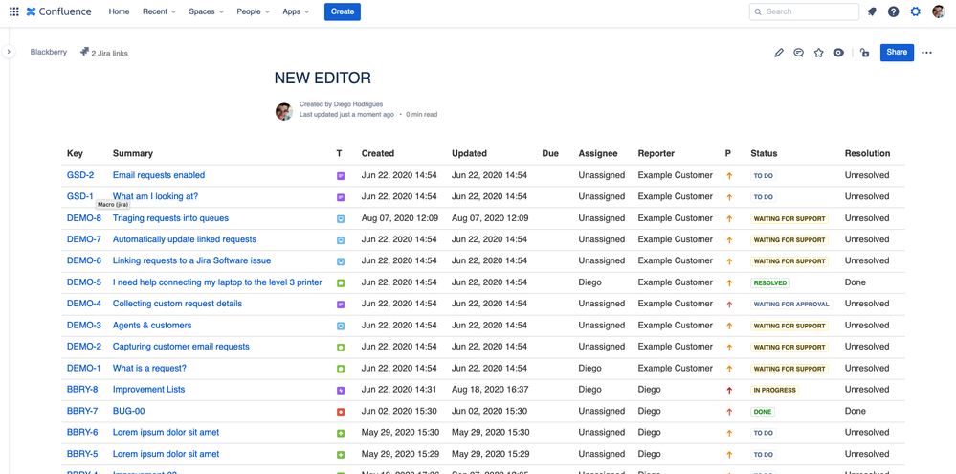This screenshot has width=956, height=474.
Task: Click the Share button
Action: [x=897, y=52]
